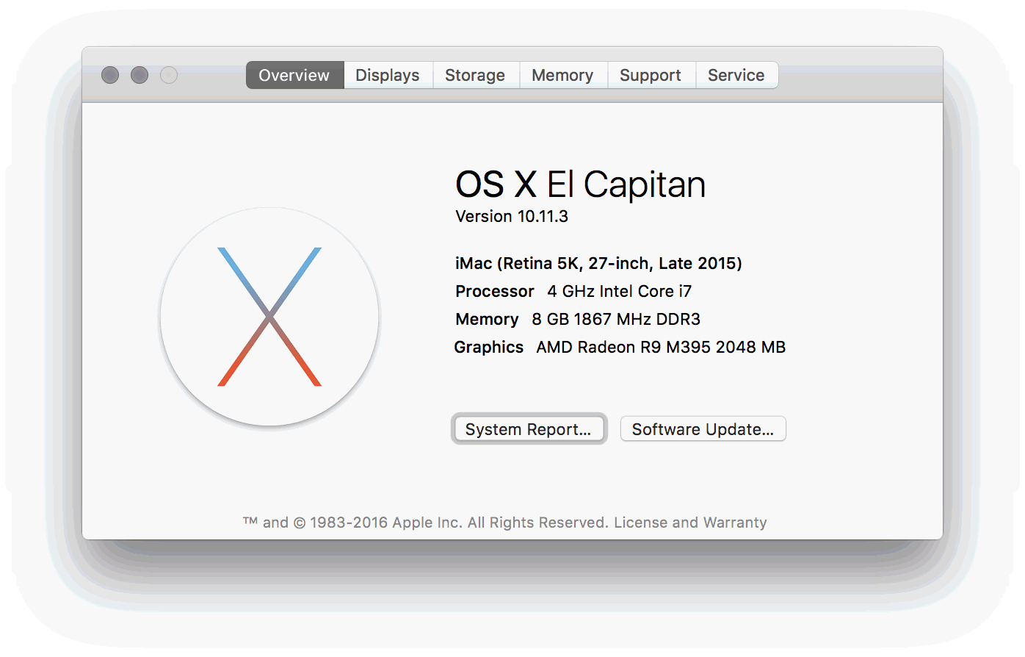Select the Overview tab
The image size is (1025, 657).
pos(294,74)
